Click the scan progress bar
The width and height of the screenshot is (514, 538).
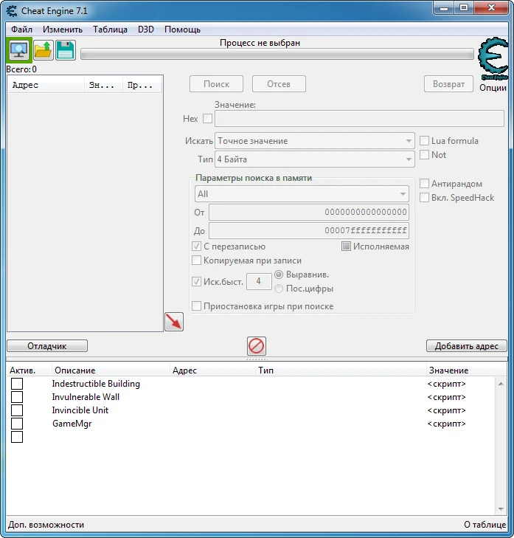(x=277, y=54)
